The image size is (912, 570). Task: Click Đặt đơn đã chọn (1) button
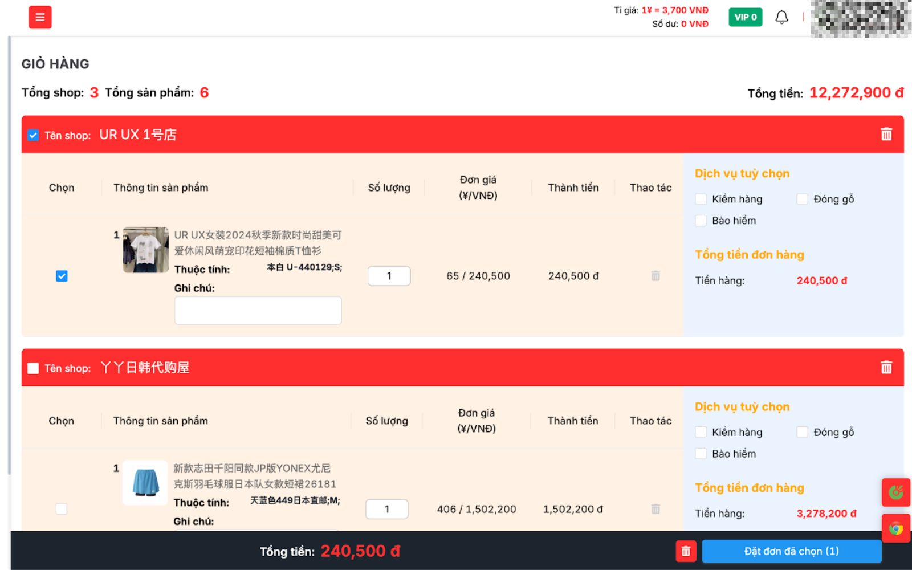(791, 551)
